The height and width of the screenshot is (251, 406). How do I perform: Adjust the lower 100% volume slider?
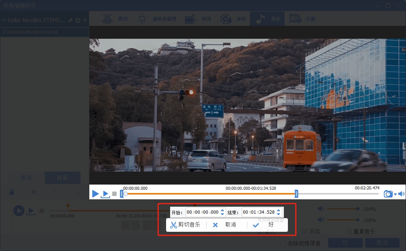point(343,220)
